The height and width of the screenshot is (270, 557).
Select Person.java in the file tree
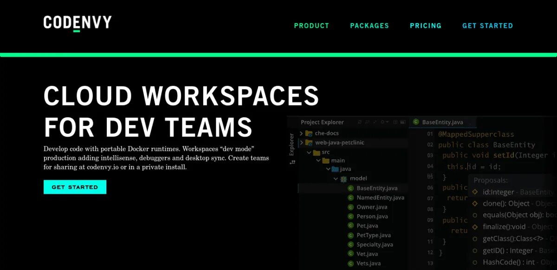(372, 217)
